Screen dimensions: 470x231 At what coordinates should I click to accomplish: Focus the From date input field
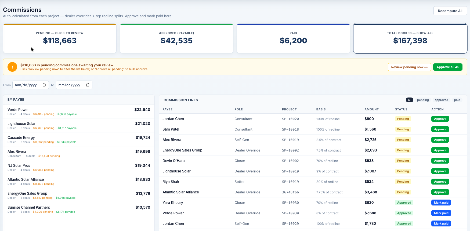coord(31,85)
